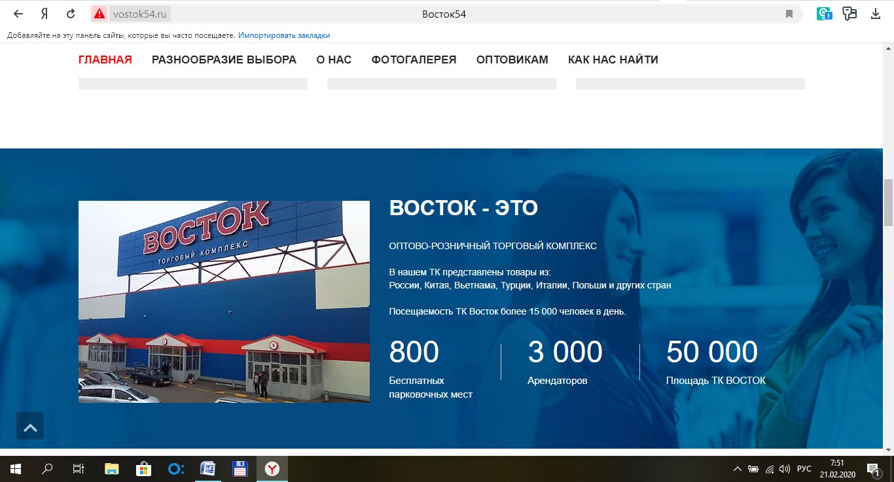The width and height of the screenshot is (894, 482).
Task: Open Microsoft Word from the taskbar
Action: pyautogui.click(x=208, y=469)
